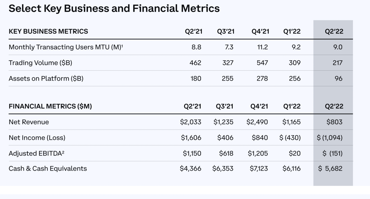This screenshot has height=199, width=370.
Task: Click the Q2'22 header in Financial Metrics
Action: (334, 106)
